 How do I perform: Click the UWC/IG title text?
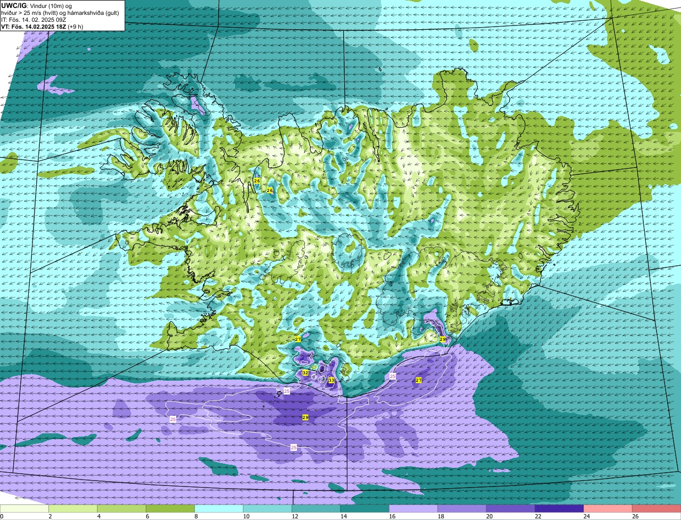(14, 6)
